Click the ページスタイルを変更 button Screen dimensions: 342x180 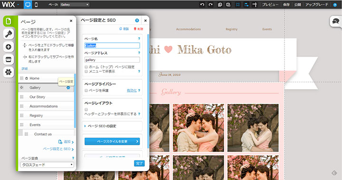(x=112, y=142)
